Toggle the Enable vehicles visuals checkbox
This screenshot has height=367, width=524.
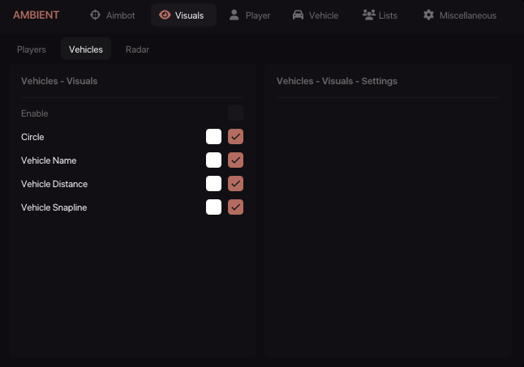(x=235, y=113)
